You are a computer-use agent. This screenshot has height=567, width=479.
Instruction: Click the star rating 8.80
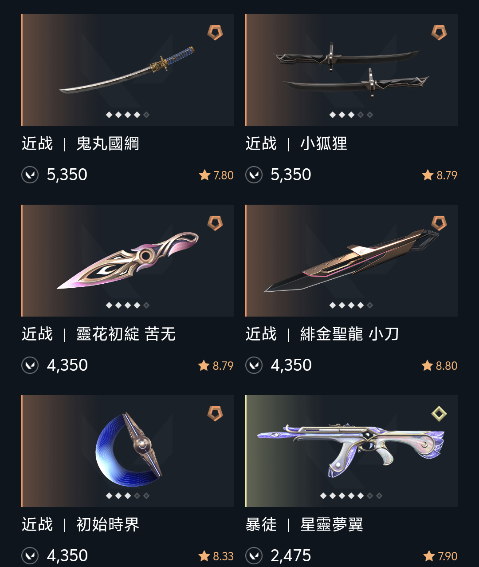click(440, 366)
